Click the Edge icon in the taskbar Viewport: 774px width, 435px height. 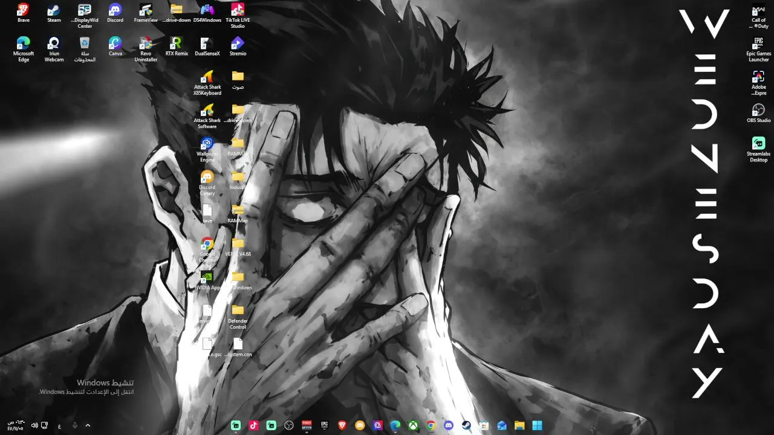[395, 425]
